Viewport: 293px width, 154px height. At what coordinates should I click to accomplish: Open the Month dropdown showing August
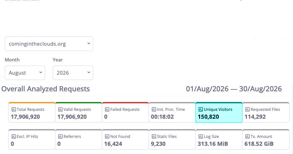point(25,73)
